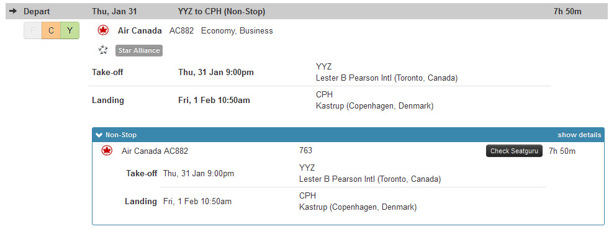Click the Air Canada airline name in bold

click(140, 30)
